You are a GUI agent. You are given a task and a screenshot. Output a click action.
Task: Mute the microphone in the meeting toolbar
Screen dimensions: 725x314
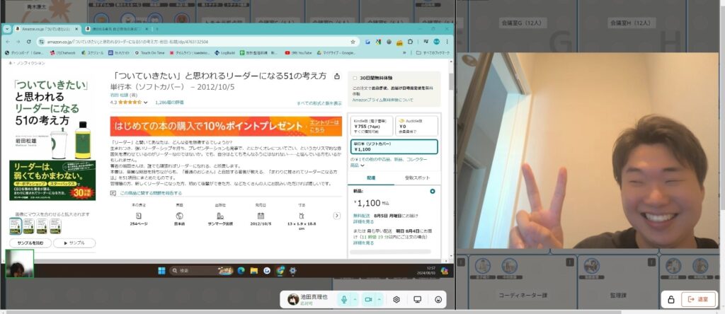coord(343,299)
